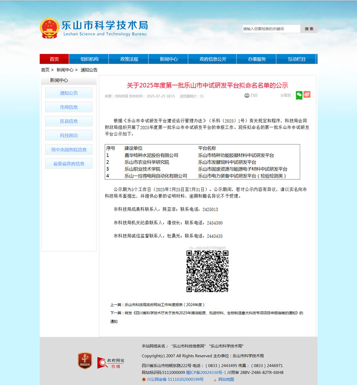Click the keyword search input field

coord(271,29)
